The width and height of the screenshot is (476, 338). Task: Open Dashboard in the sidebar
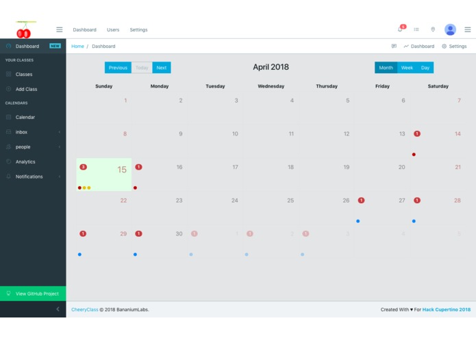pyautogui.click(x=33, y=47)
